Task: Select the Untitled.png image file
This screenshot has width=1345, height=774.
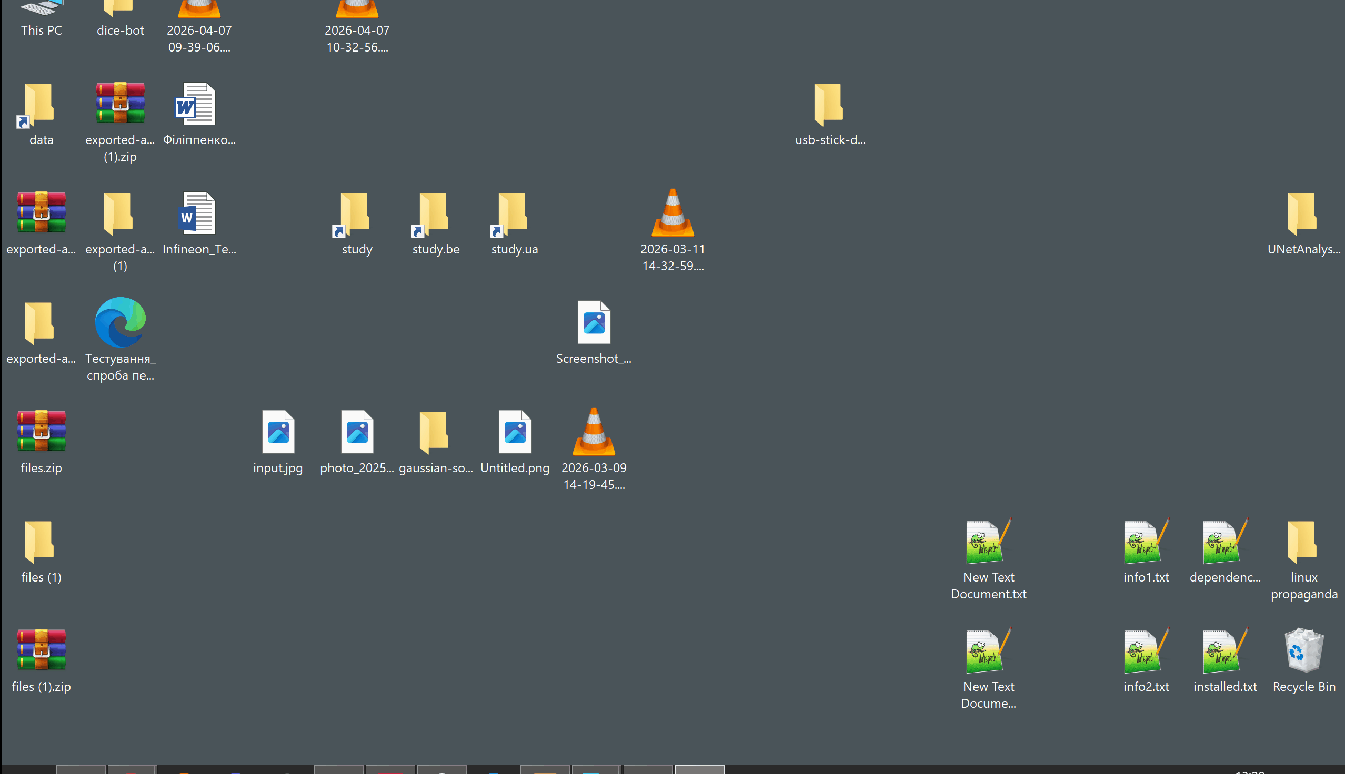Action: [x=514, y=433]
